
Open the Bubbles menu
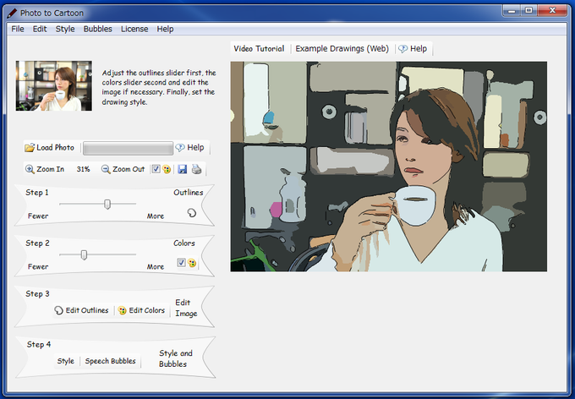[x=97, y=29]
